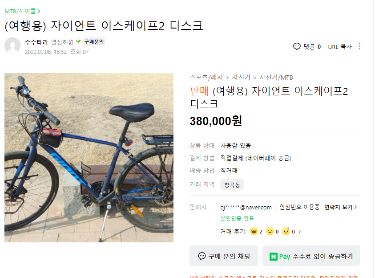Click the 구매문의 tag button
Screen dimensions: 383x278
[x=94, y=42]
